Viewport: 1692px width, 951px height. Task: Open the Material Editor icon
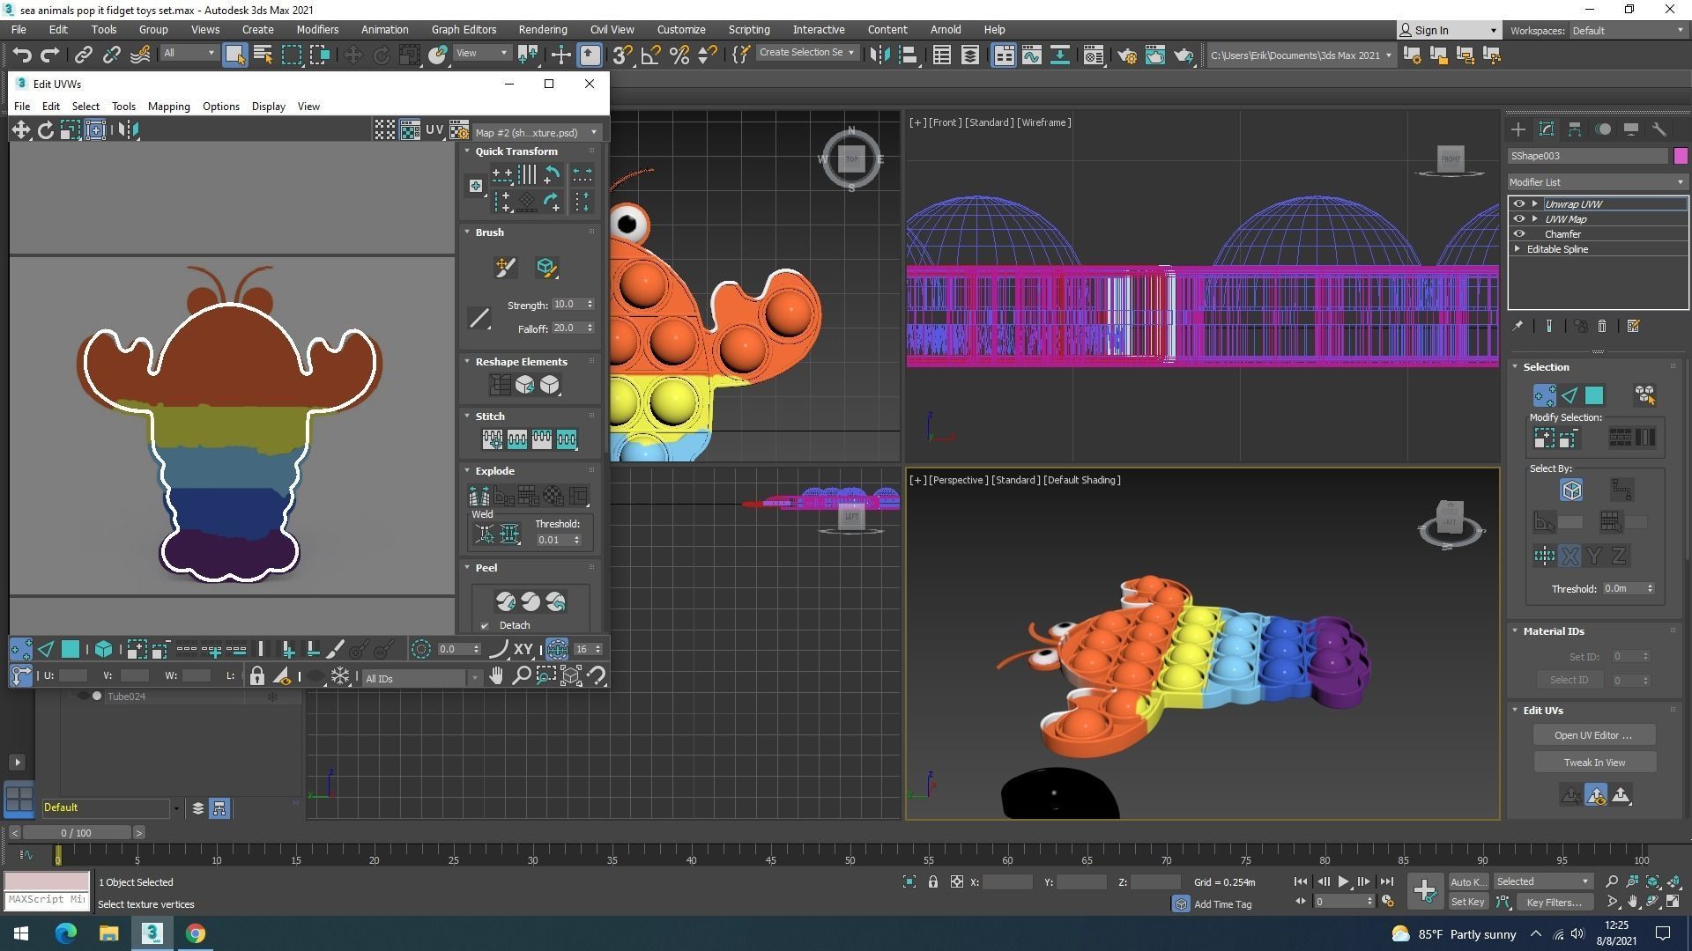tap(1093, 55)
